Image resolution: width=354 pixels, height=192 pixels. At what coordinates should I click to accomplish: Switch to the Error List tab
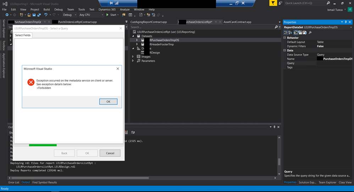14,182
